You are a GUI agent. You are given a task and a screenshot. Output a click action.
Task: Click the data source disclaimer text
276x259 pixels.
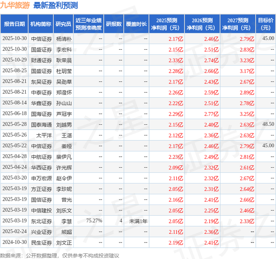coord(60,255)
